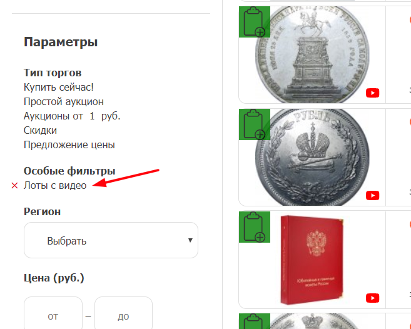The height and width of the screenshot is (329, 411).
Task: Choose 'Аукционы от 1 руб.' filter
Action: tap(72, 116)
